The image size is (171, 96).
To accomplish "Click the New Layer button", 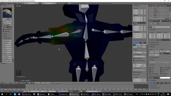I will click(139, 47).
